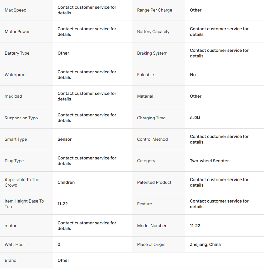Image resolution: width=264 pixels, height=269 pixels.
Task: Select the Range Per Charge label
Action: tap(154, 10)
